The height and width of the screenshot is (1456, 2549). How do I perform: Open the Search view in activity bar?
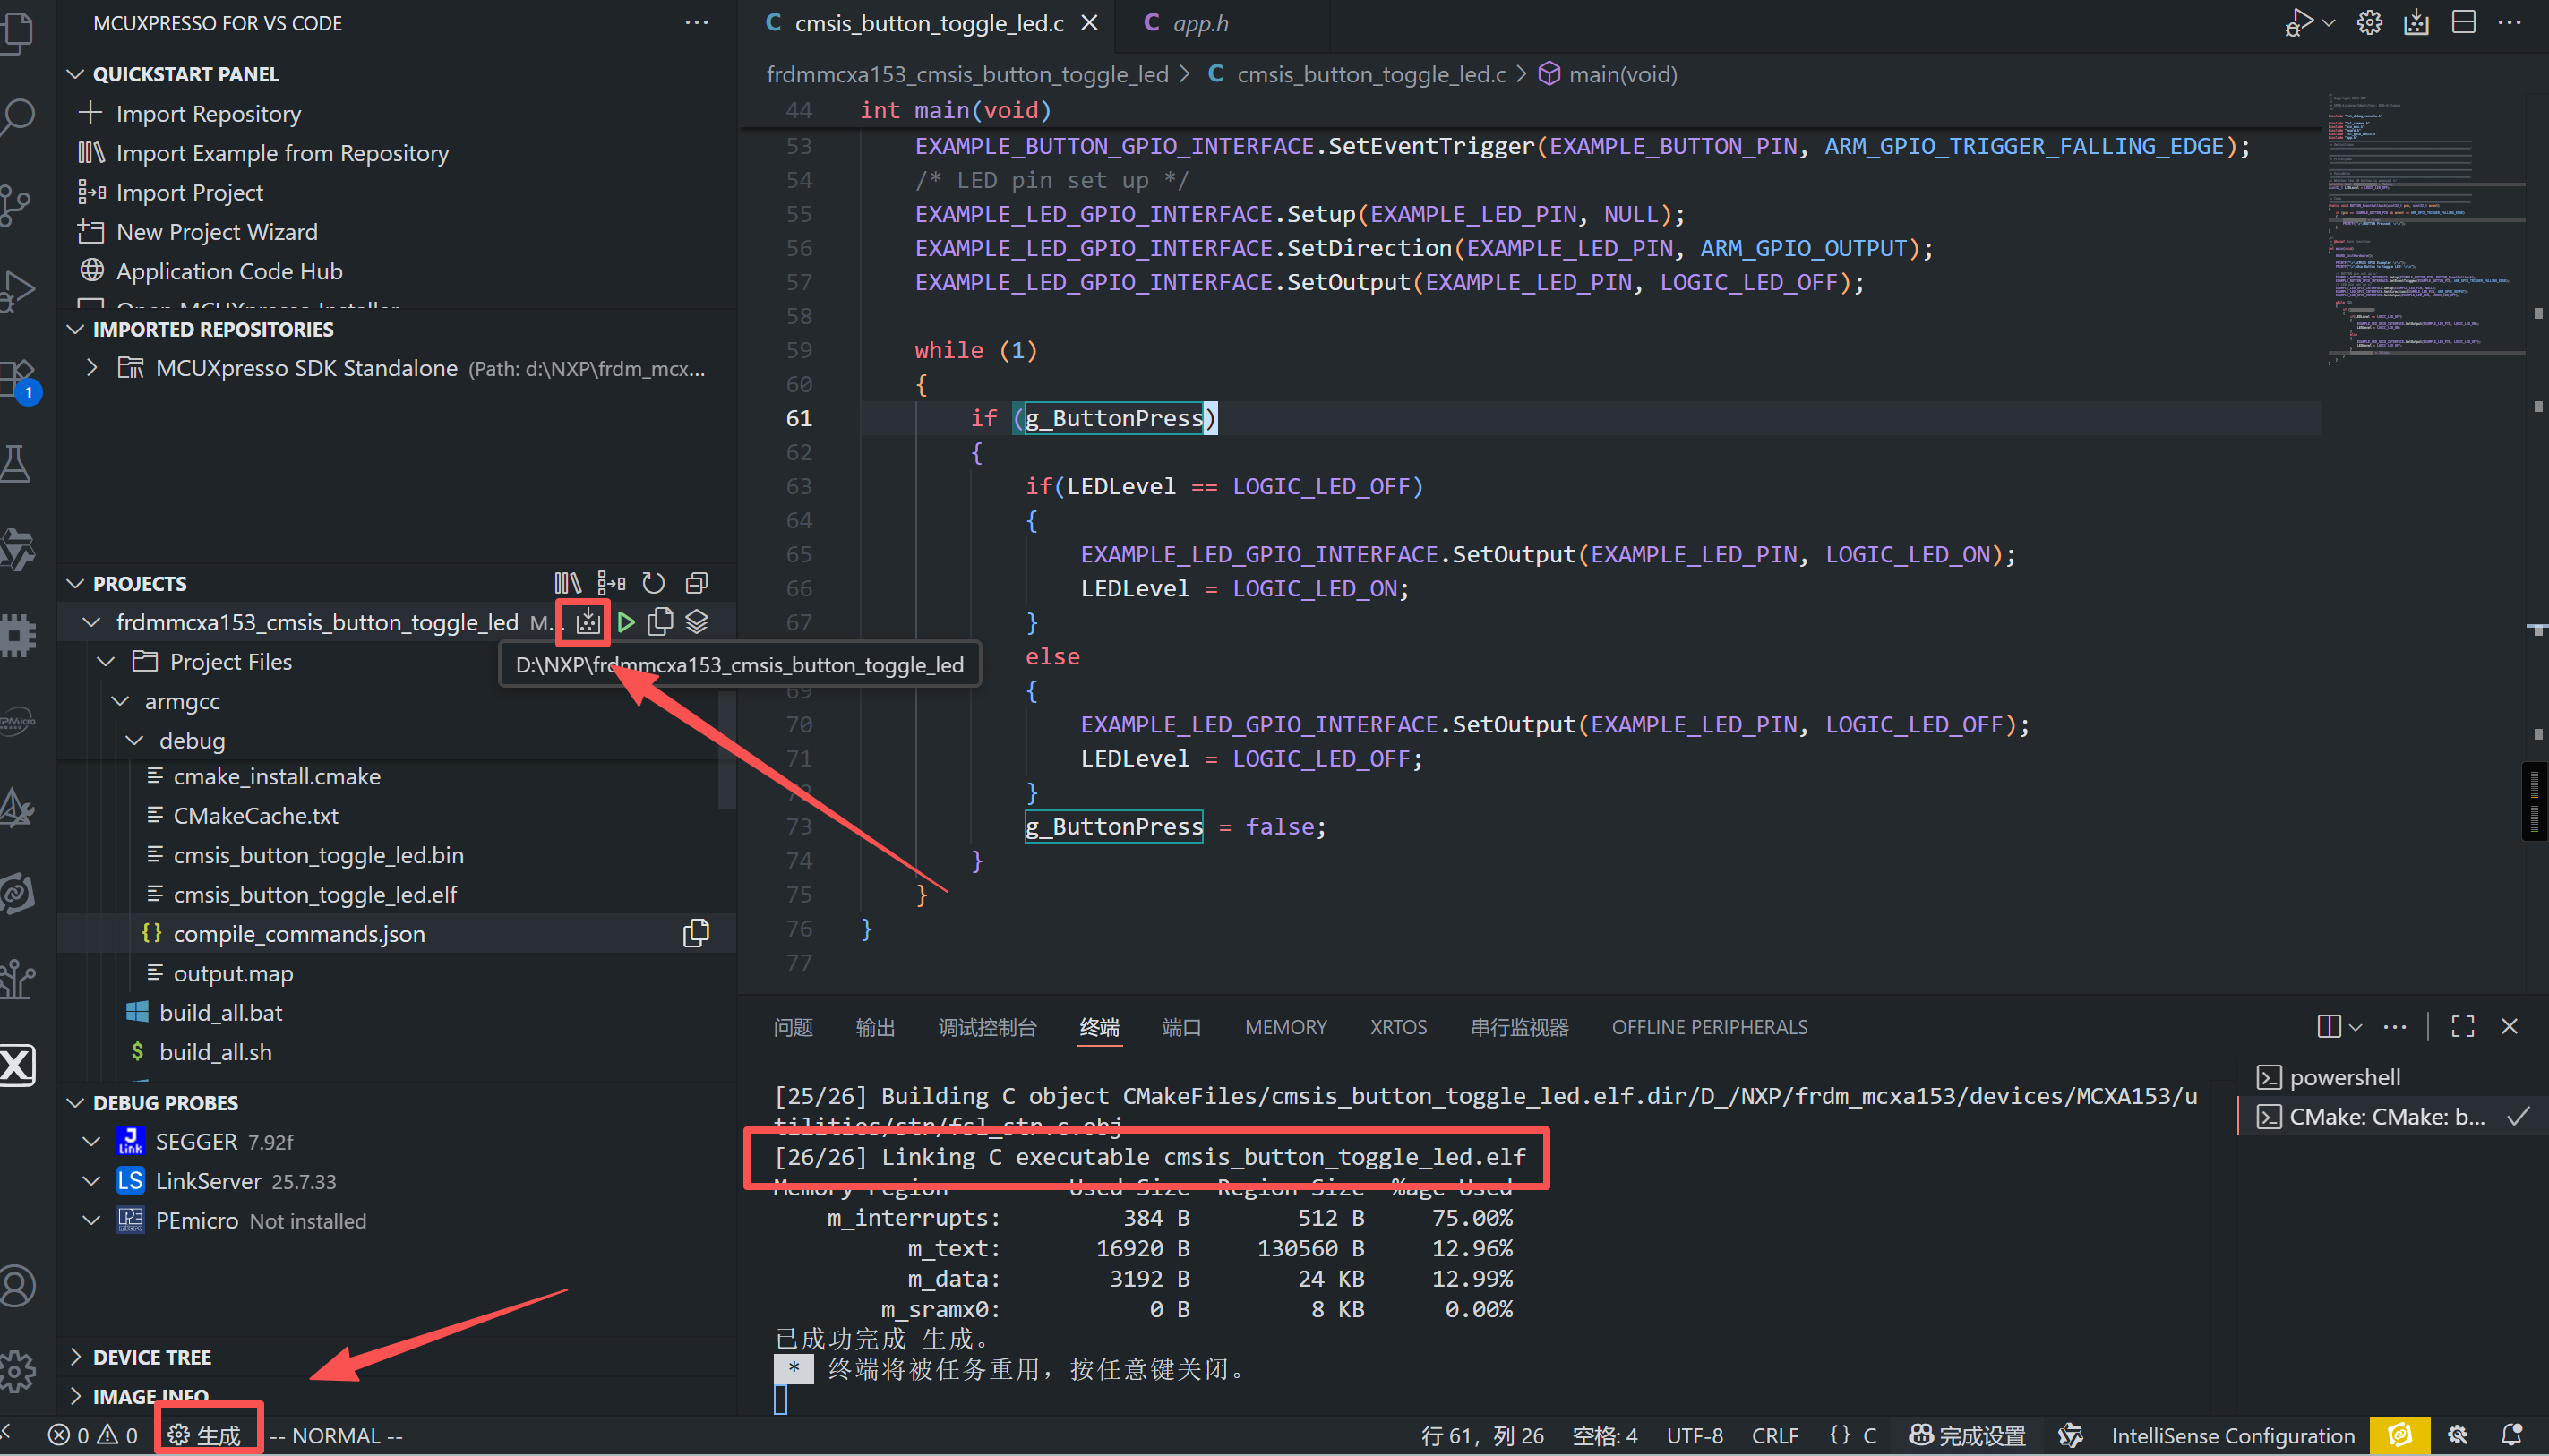18,116
